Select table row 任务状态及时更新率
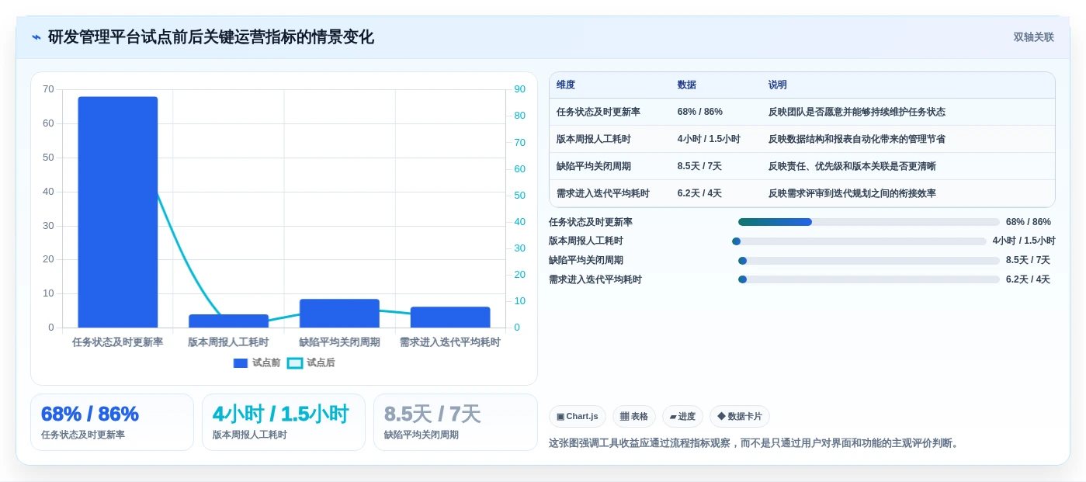The width and height of the screenshot is (1086, 482). coord(802,112)
